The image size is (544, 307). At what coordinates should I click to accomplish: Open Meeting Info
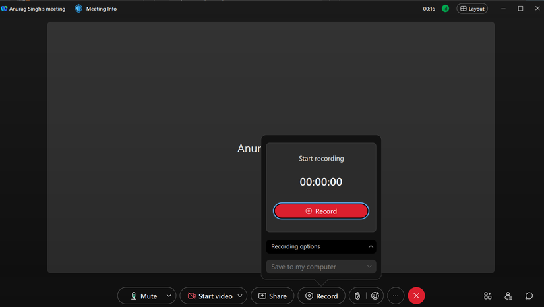(x=101, y=9)
